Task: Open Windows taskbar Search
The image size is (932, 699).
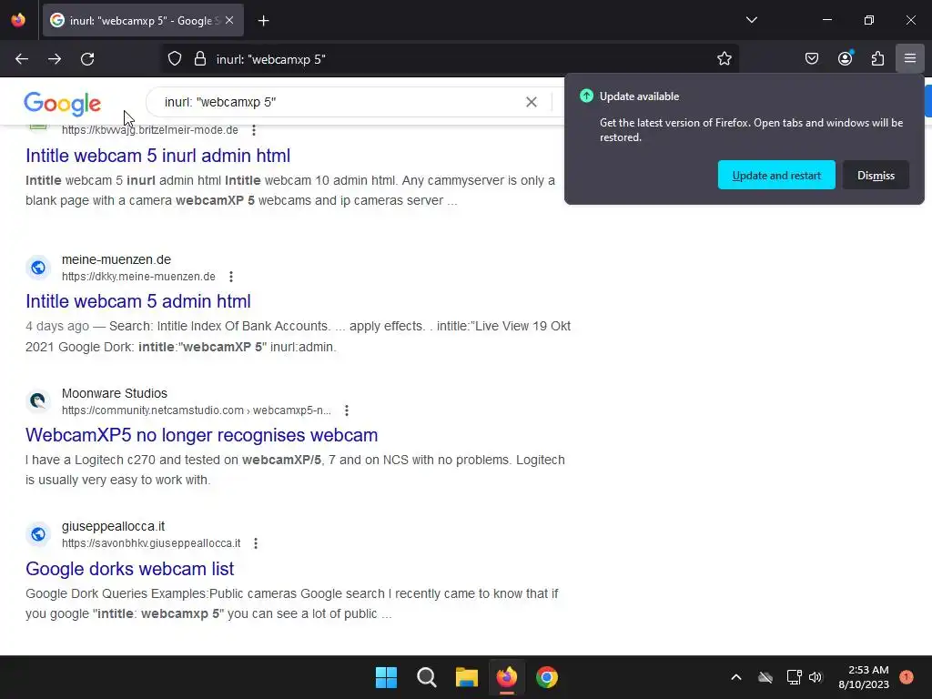Action: tap(426, 677)
